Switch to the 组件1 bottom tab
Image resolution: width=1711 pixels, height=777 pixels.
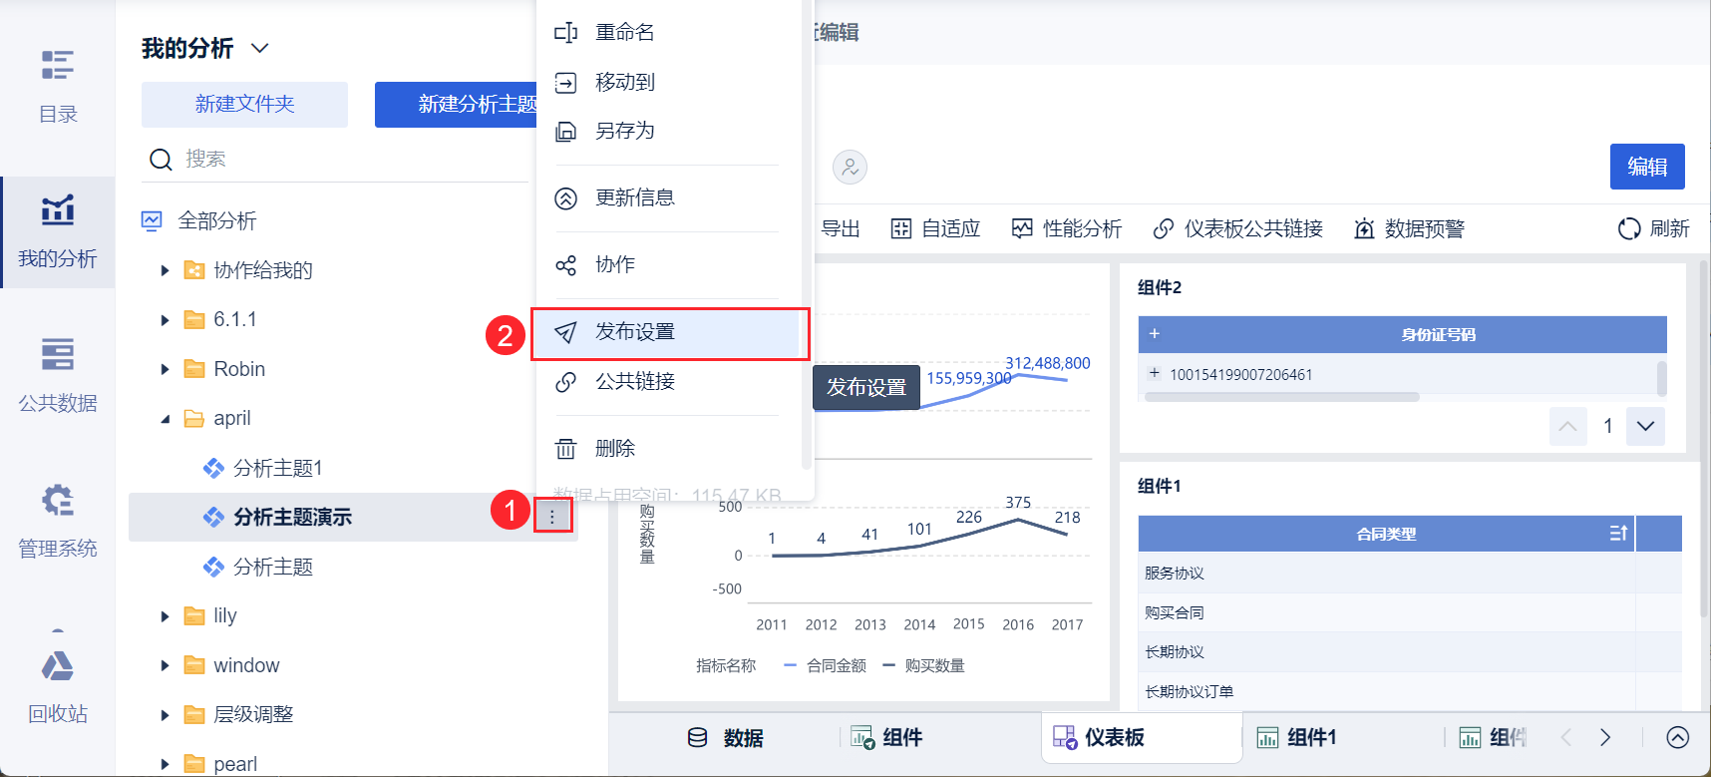[x=1296, y=738]
